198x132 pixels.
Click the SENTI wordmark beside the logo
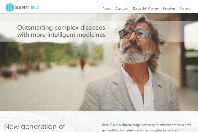coord(22,7)
